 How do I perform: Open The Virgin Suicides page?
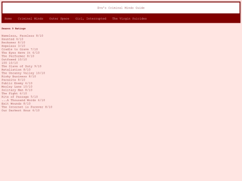[130, 19]
